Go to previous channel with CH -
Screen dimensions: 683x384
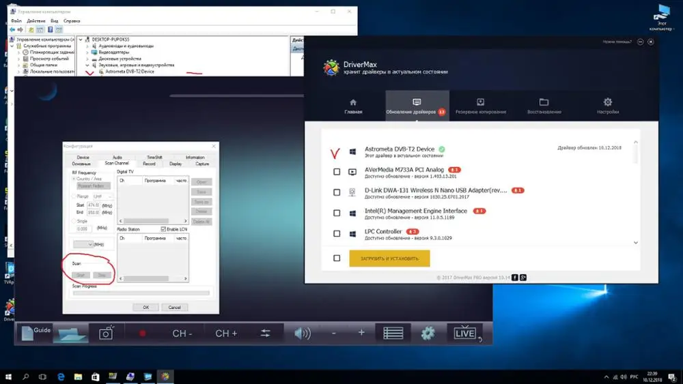(182, 334)
